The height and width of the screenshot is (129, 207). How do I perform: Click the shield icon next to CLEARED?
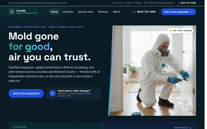coord(14,127)
